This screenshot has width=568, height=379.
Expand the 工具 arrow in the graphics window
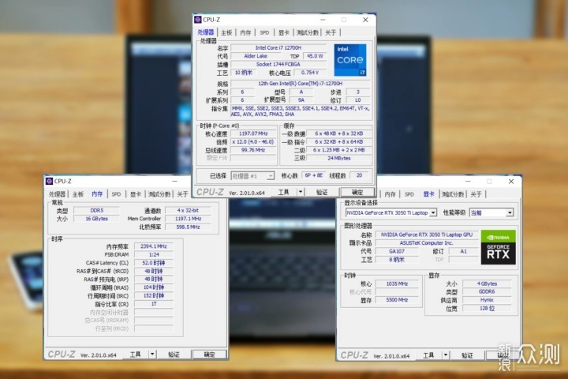point(446,355)
